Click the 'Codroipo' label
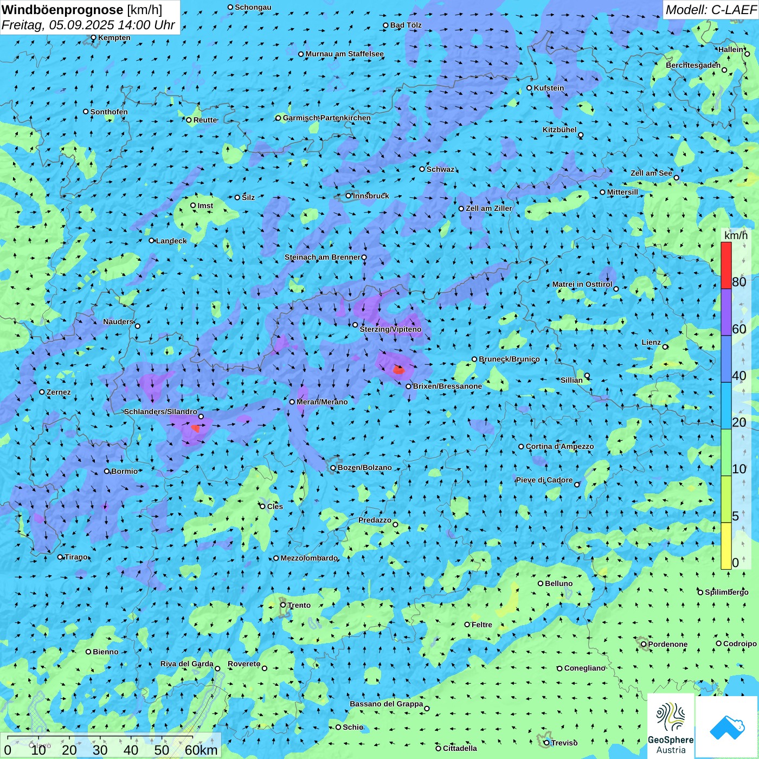 (x=740, y=644)
